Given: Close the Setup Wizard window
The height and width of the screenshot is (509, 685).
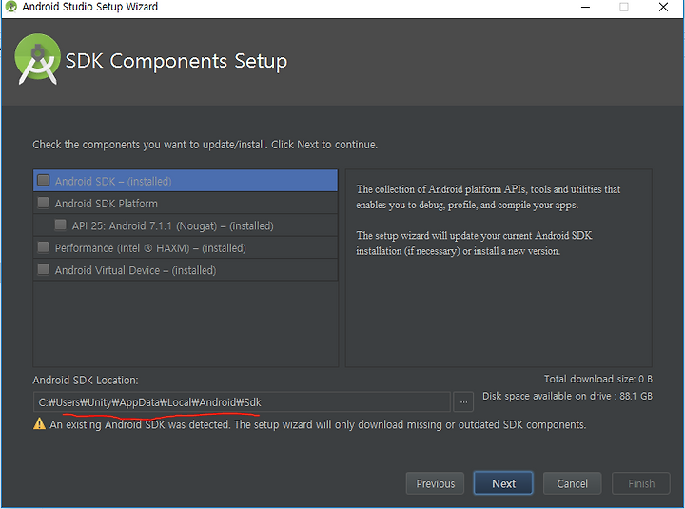Looking at the screenshot, I should coord(663,7).
